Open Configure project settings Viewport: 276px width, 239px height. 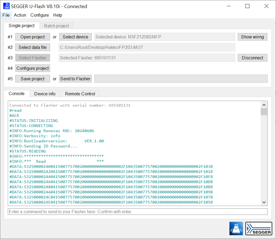click(x=33, y=68)
